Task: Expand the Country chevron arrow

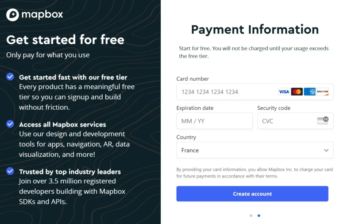Action: tap(326, 150)
